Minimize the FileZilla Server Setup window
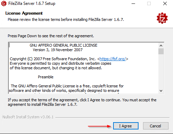This screenshot has height=134, width=173. pos(133,3)
